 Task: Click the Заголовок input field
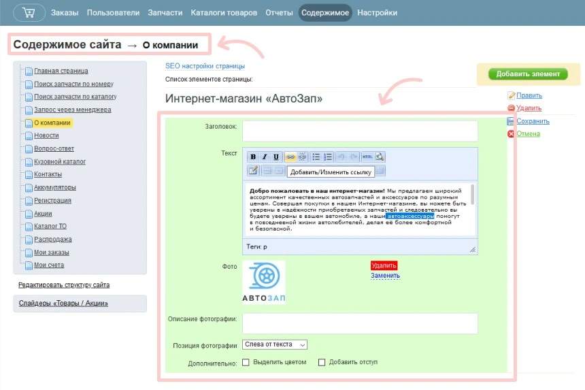pyautogui.click(x=360, y=131)
